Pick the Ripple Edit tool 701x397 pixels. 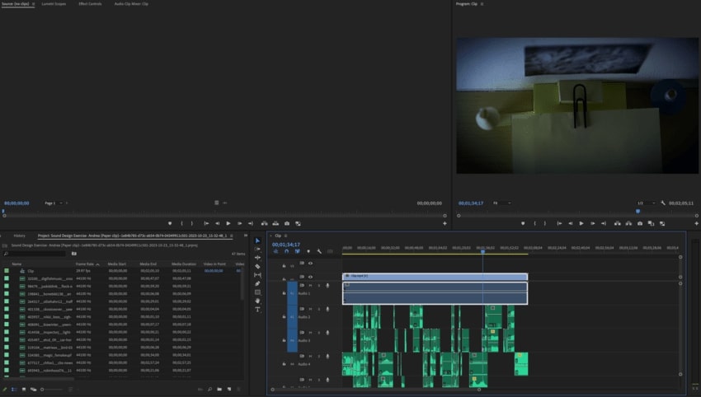[257, 258]
